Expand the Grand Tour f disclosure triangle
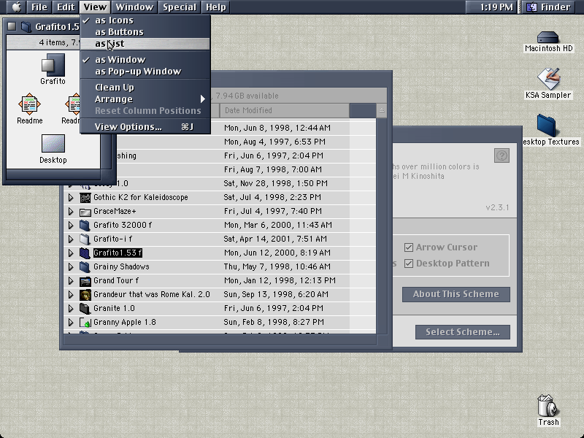 [x=71, y=281]
